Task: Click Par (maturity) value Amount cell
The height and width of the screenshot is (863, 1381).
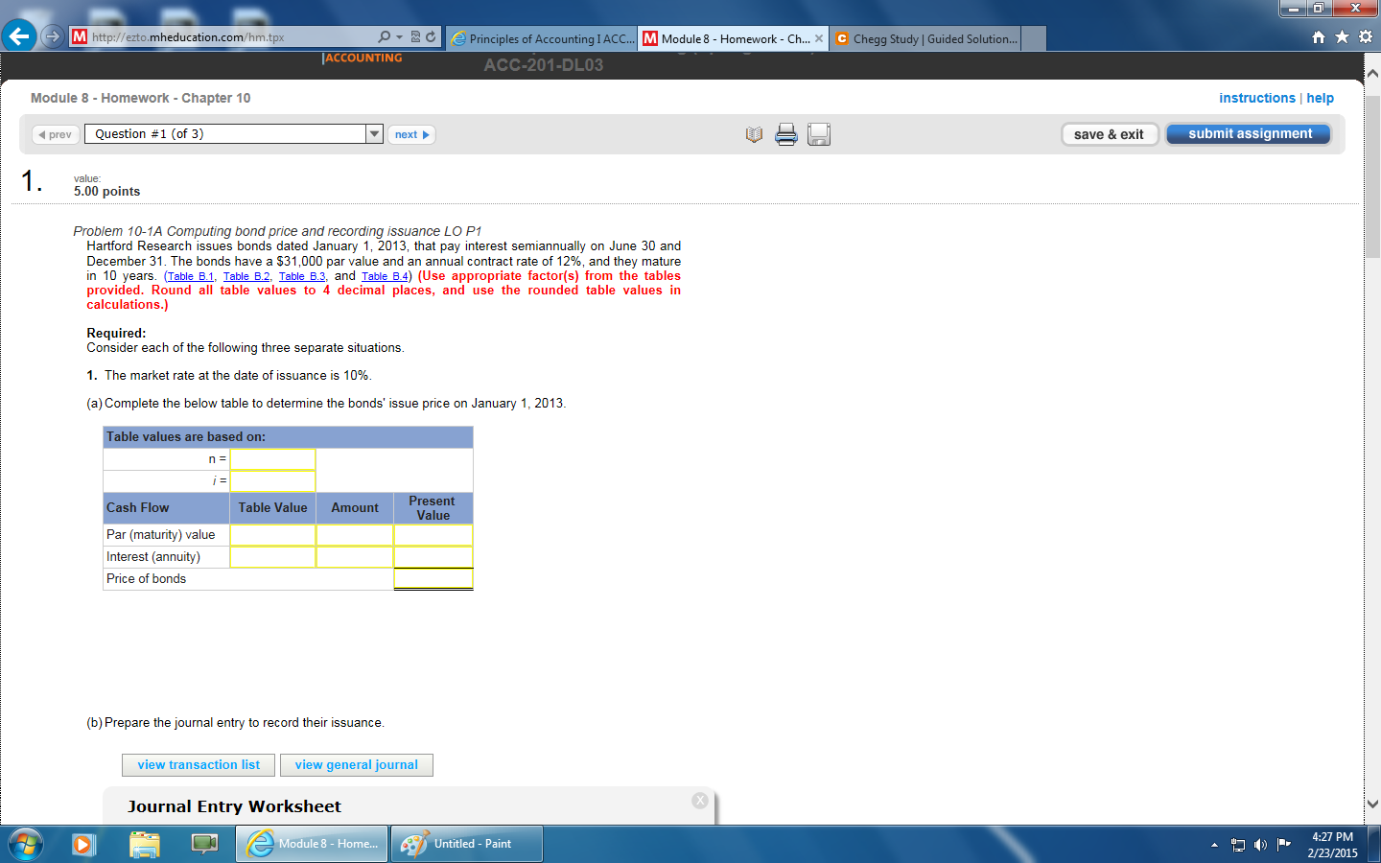Action: click(x=355, y=535)
